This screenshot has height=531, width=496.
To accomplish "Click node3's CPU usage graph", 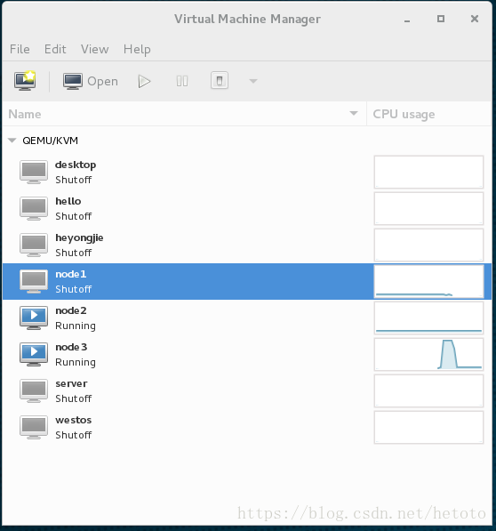I will pos(428,354).
